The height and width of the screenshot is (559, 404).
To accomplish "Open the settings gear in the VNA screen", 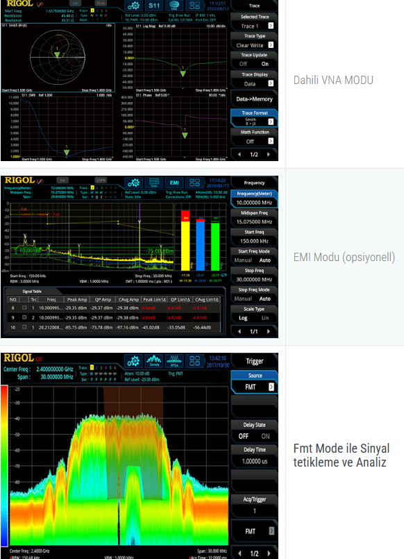I will click(x=133, y=6).
